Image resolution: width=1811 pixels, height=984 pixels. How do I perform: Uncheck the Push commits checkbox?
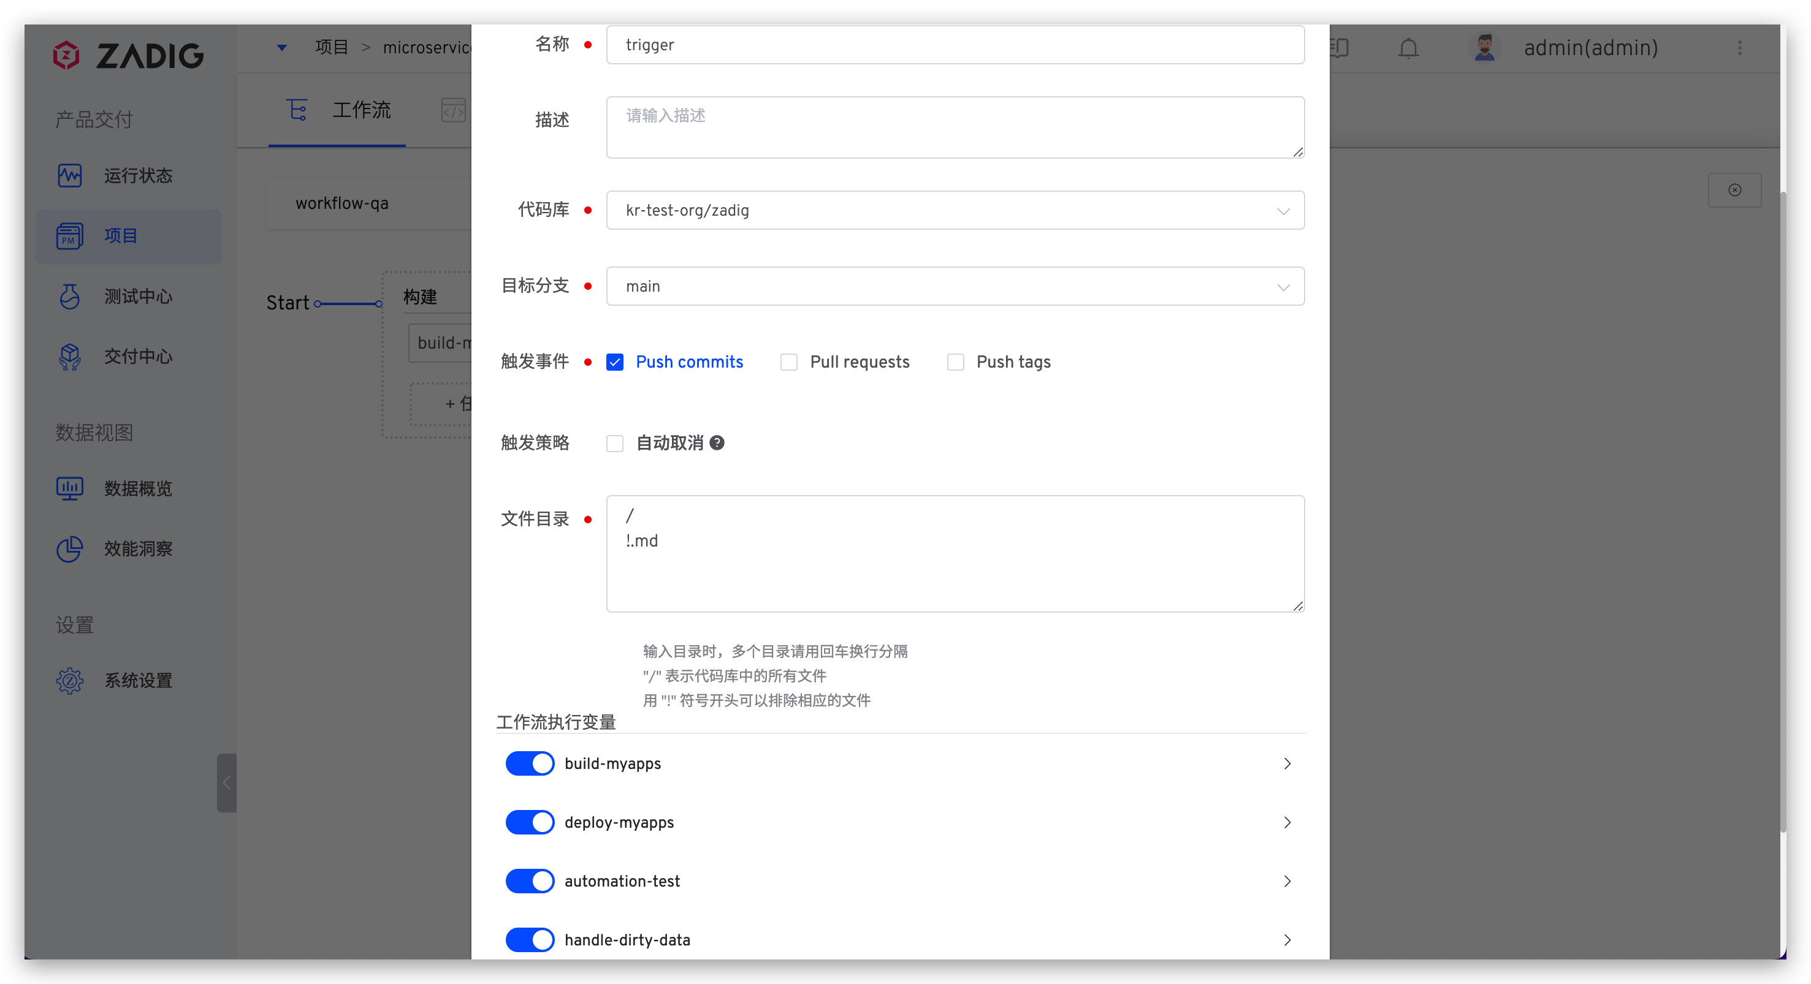pyautogui.click(x=615, y=362)
